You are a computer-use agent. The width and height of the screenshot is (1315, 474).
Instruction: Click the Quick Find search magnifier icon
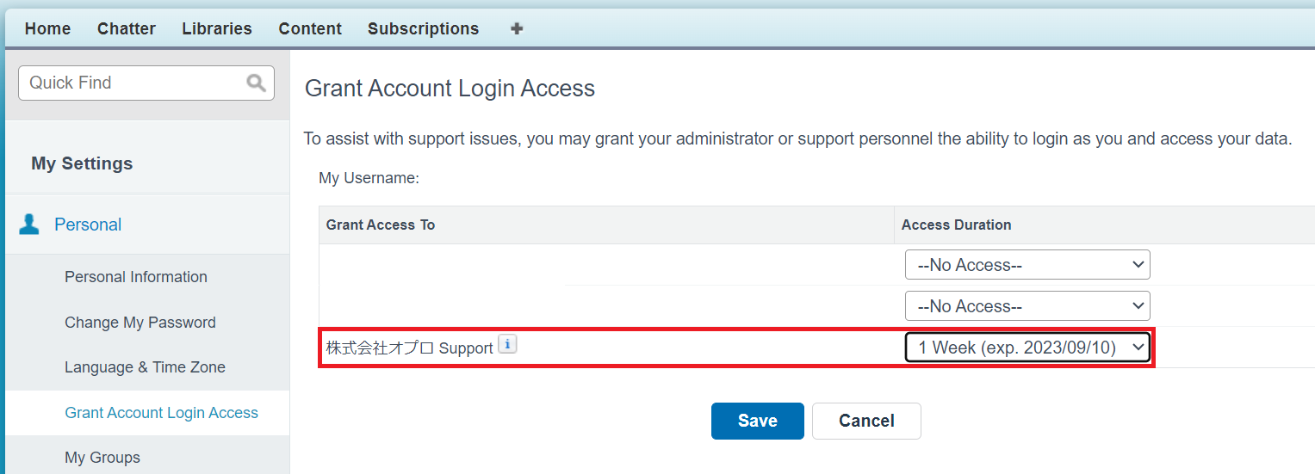point(256,83)
